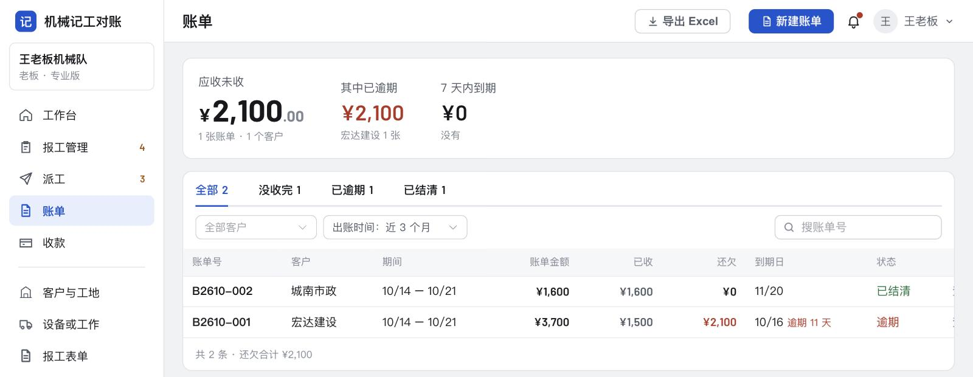This screenshot has height=377, width=973.
Task: Open 派工 menu item
Action: (81, 179)
